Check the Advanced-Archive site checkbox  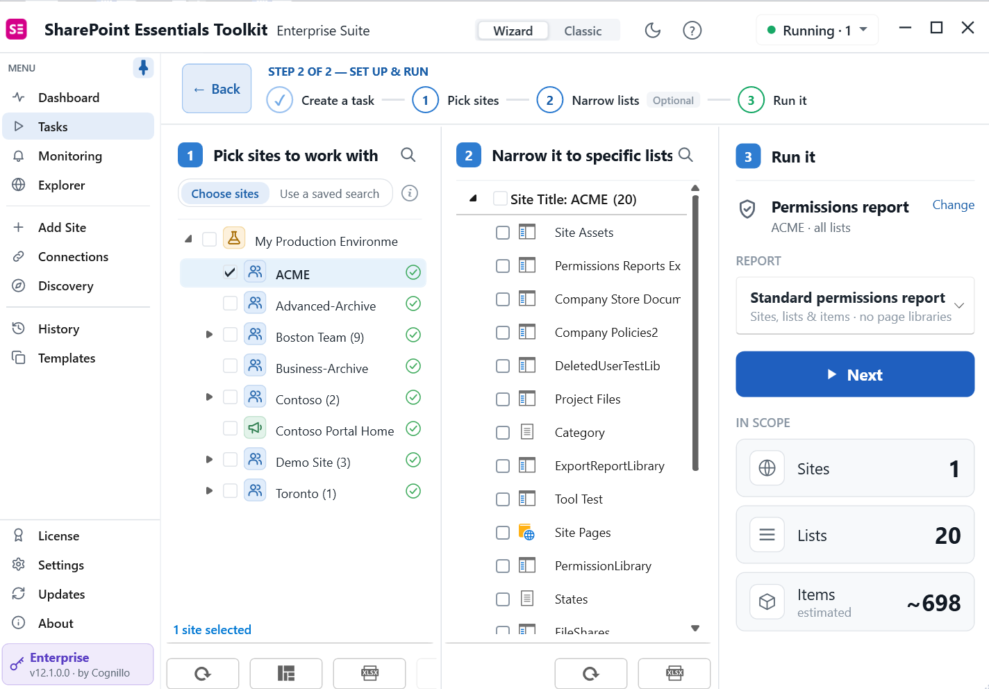pyautogui.click(x=230, y=304)
